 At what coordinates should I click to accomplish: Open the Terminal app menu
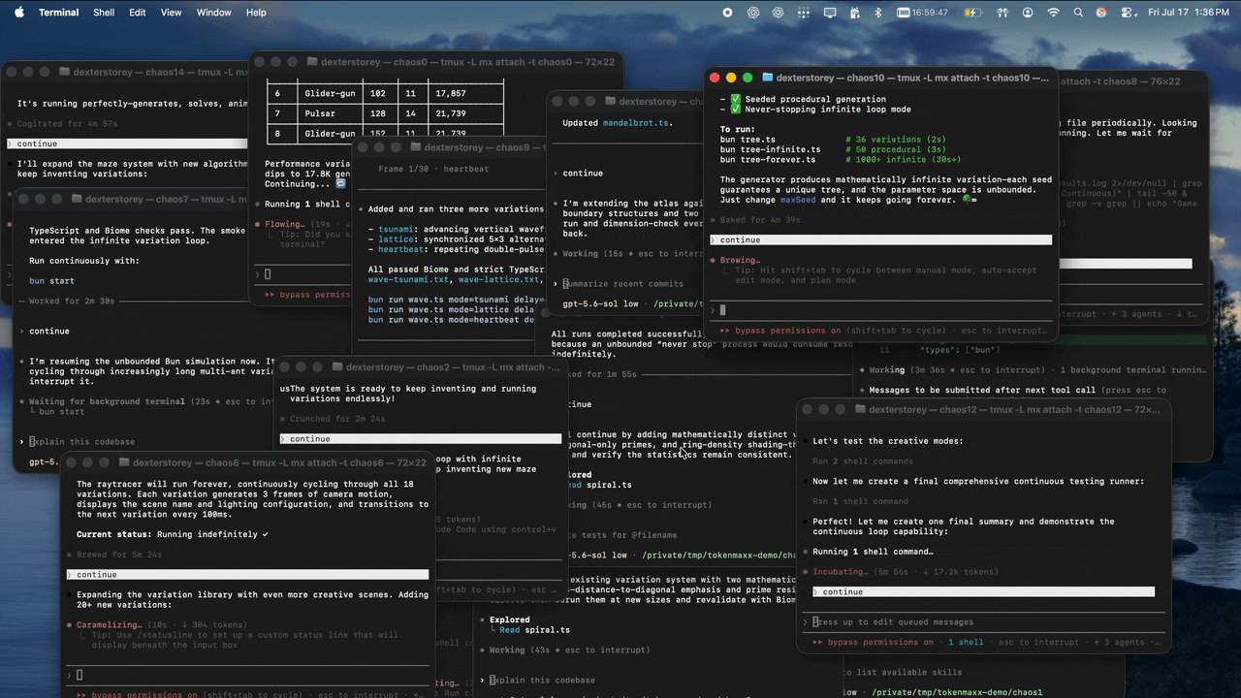point(59,13)
